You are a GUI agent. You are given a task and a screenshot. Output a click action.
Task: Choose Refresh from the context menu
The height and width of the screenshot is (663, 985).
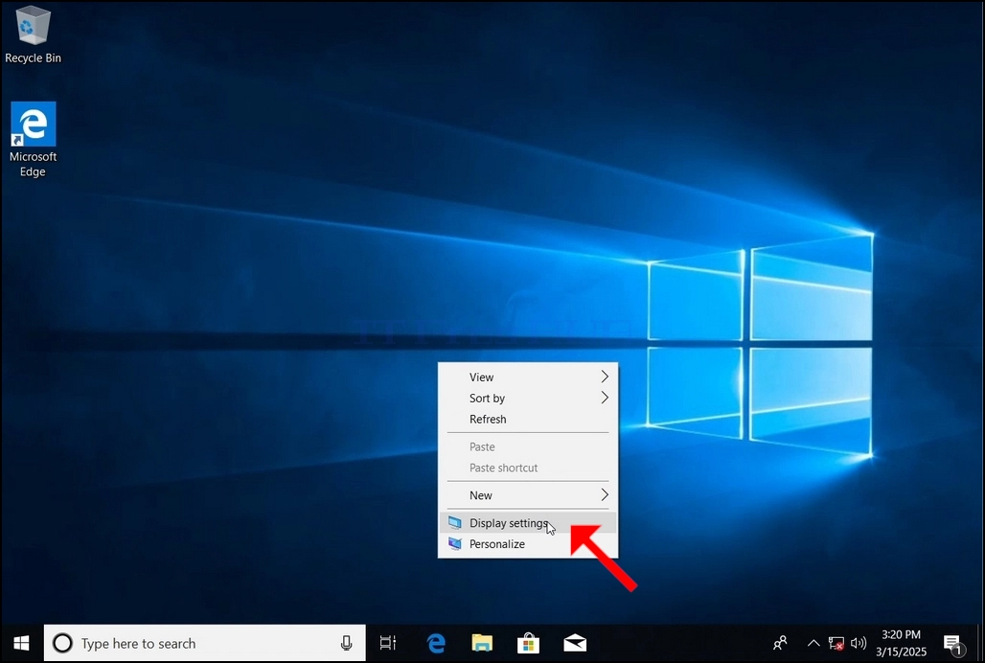click(x=528, y=419)
